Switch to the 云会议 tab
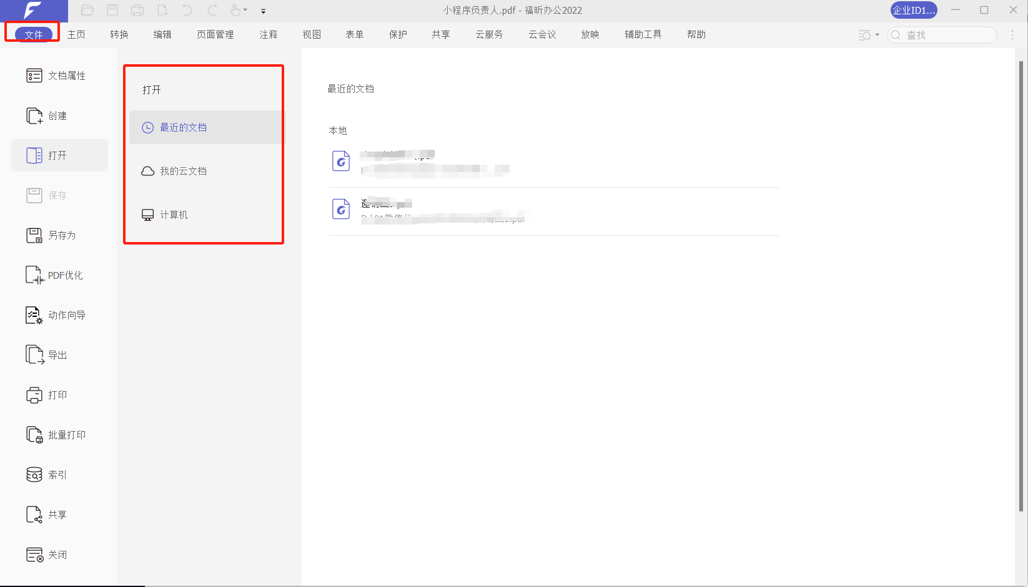The width and height of the screenshot is (1028, 587). [x=542, y=34]
